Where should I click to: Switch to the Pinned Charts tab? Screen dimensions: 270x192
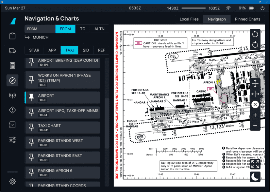tap(247, 19)
